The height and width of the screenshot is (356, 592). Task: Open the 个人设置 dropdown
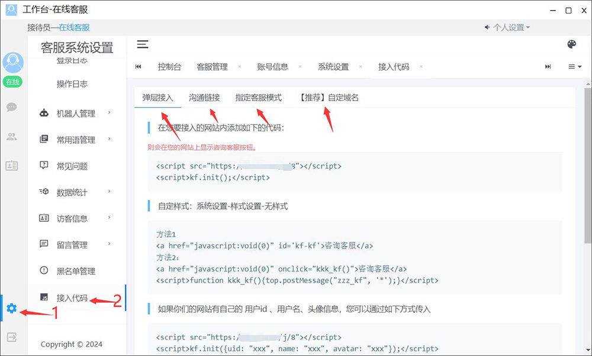pyautogui.click(x=507, y=27)
